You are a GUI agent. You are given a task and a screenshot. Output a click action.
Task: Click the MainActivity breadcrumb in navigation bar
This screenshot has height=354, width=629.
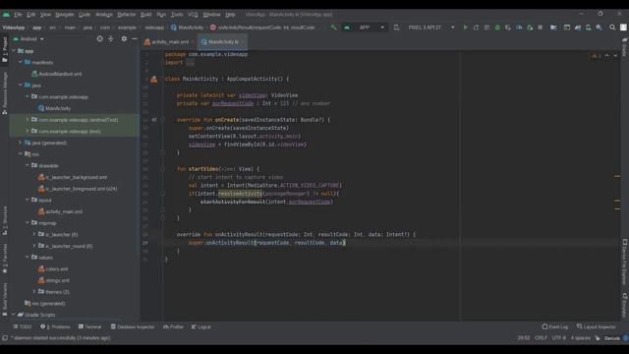point(188,28)
